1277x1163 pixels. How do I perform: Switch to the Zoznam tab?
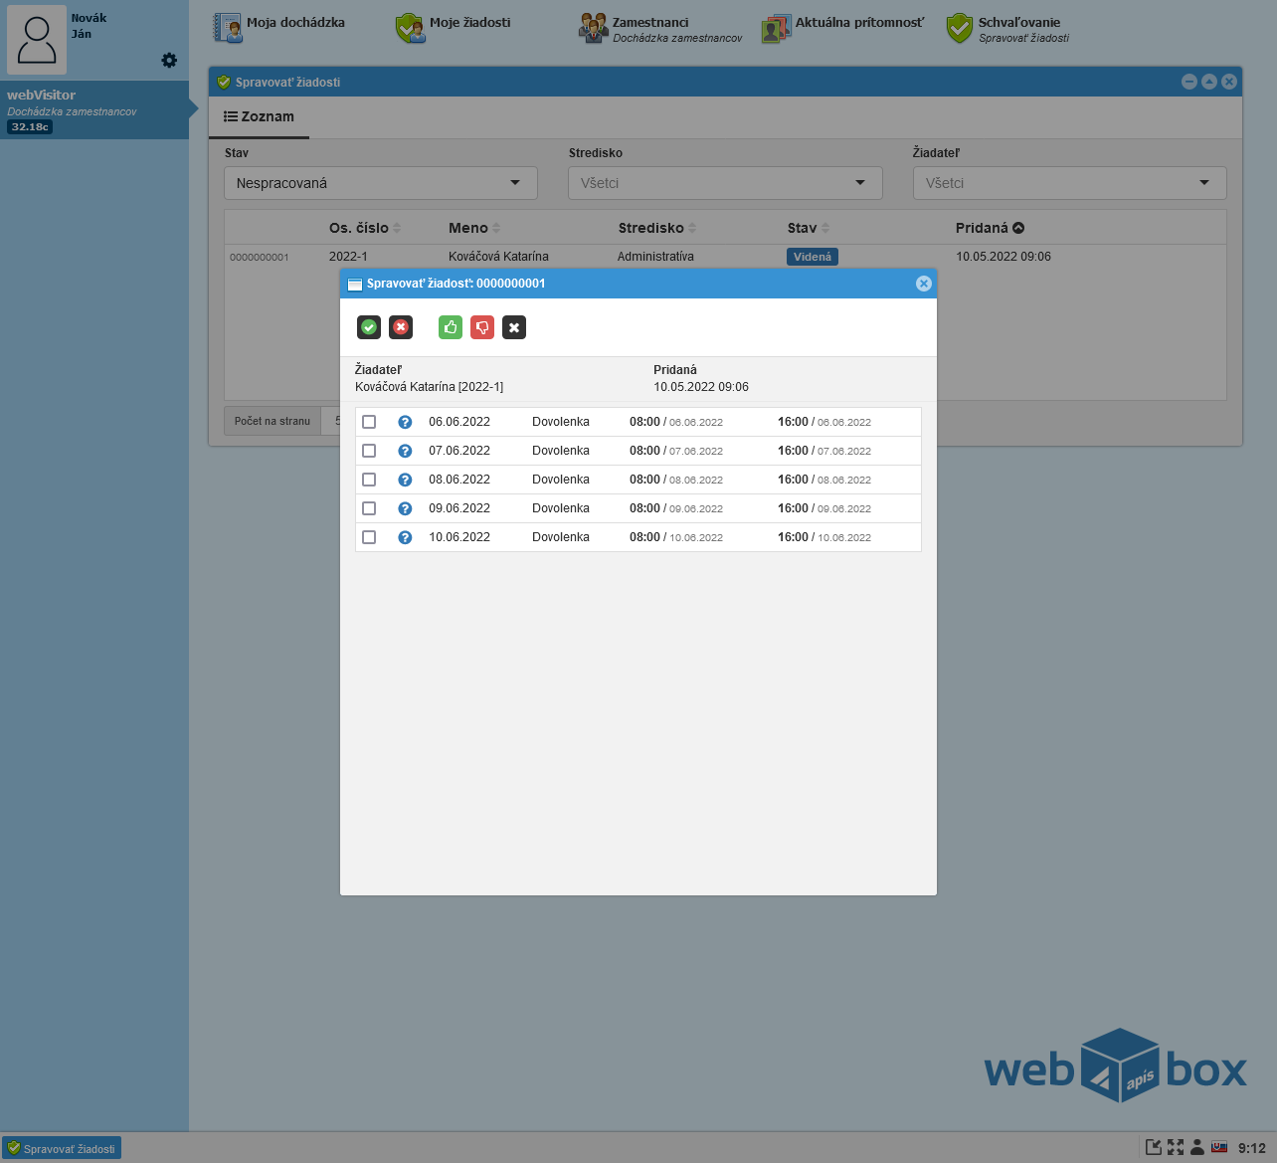(259, 116)
